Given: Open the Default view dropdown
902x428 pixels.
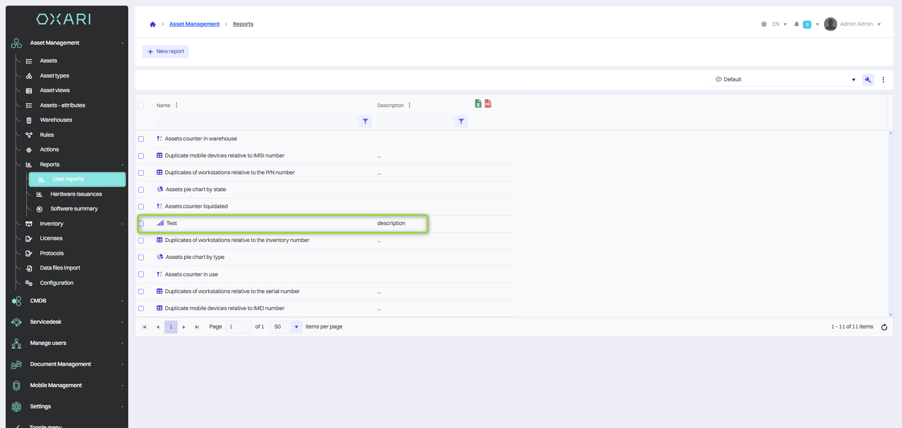Looking at the screenshot, I should pos(785,80).
